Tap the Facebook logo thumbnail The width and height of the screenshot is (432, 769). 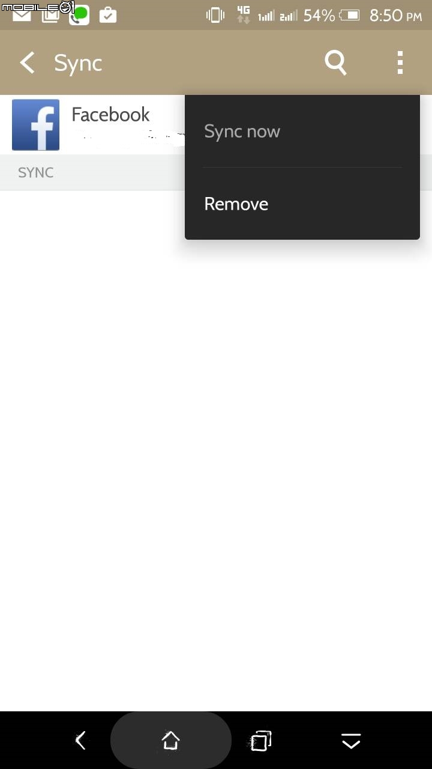point(36,125)
